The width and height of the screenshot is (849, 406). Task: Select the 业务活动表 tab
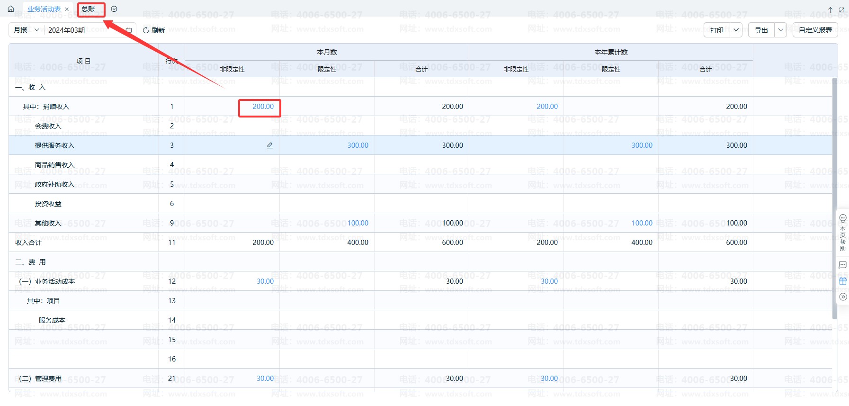pyautogui.click(x=44, y=9)
